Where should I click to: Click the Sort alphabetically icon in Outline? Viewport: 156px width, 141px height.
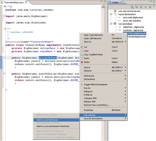click(x=132, y=7)
